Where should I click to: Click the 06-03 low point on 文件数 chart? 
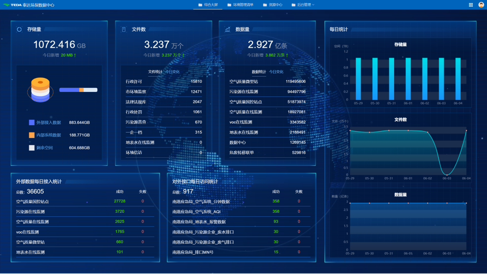pos(447,174)
